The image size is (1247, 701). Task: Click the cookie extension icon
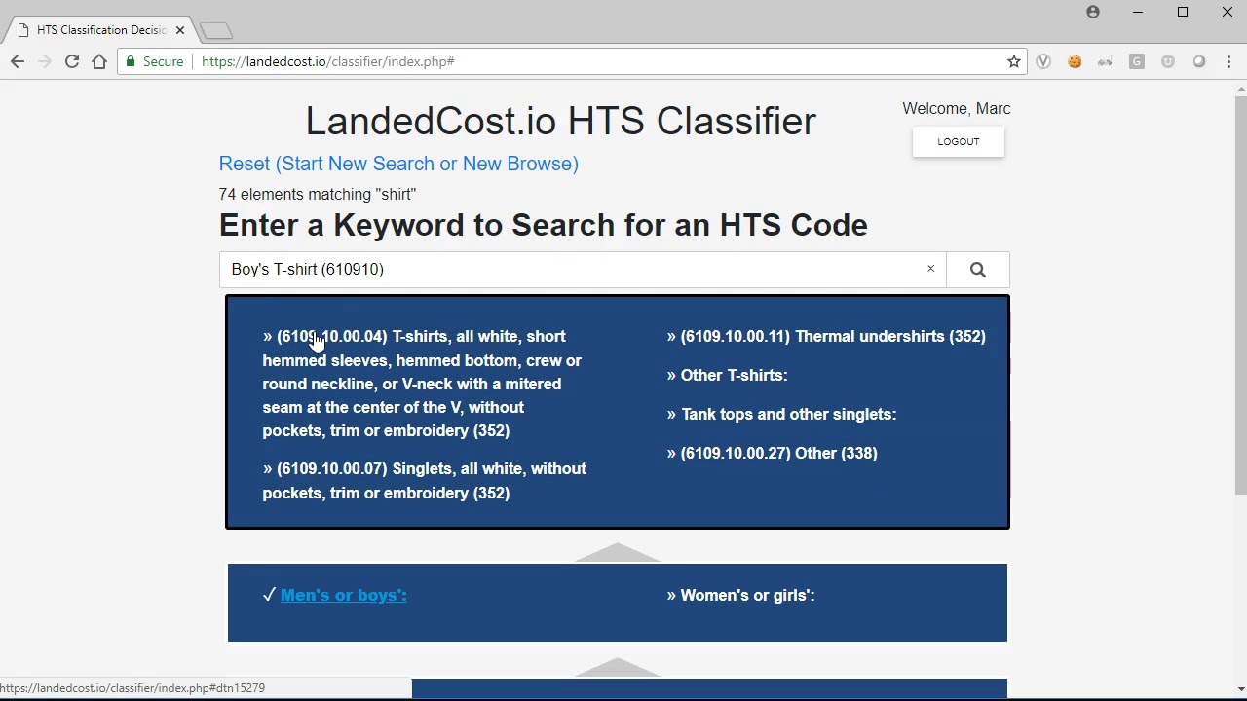pos(1075,61)
